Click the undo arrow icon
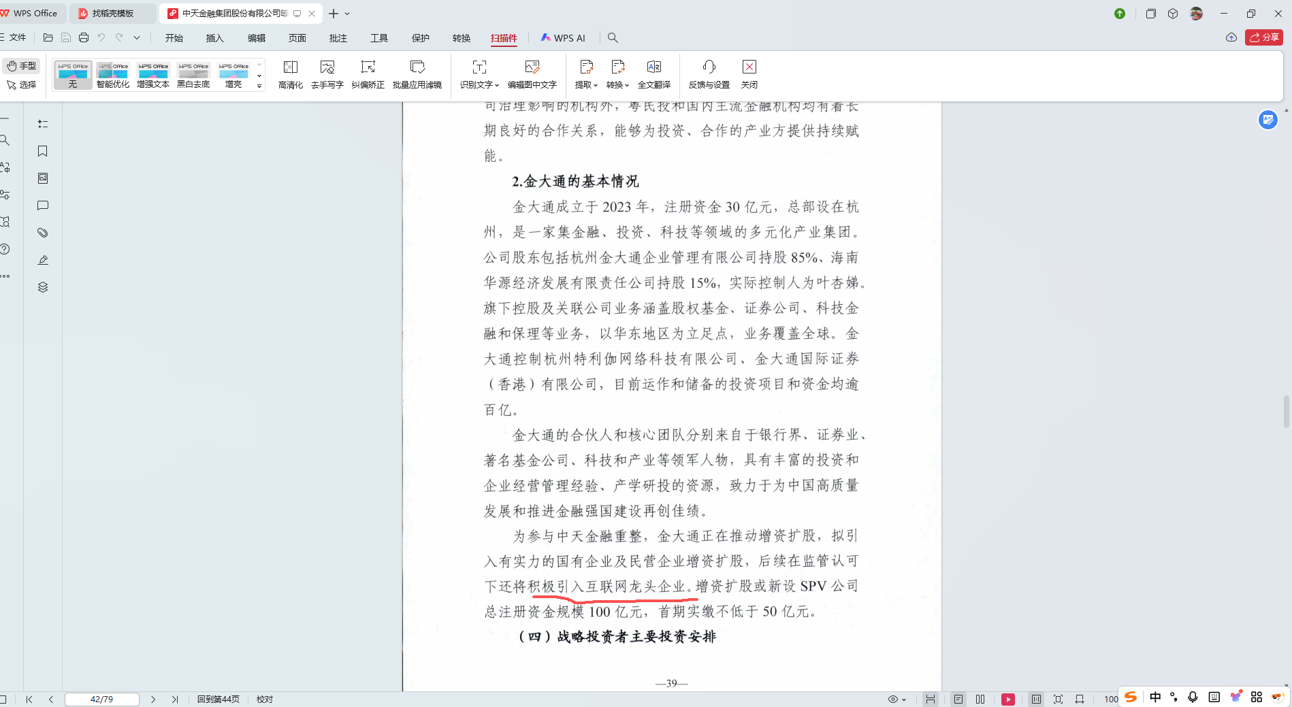The width and height of the screenshot is (1292, 707). [101, 38]
